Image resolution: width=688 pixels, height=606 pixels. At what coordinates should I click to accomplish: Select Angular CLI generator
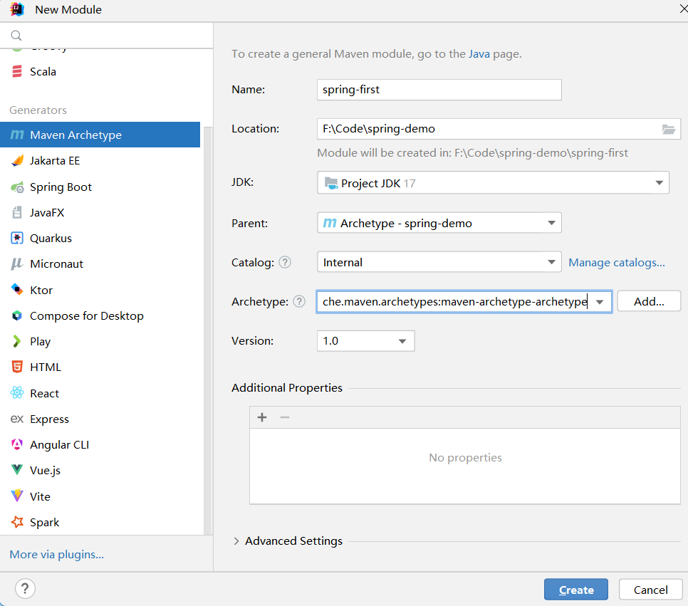[100, 444]
